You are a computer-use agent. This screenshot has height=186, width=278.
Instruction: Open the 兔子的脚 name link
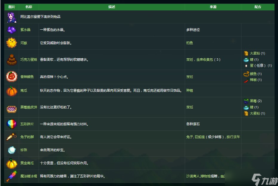click(x=27, y=137)
